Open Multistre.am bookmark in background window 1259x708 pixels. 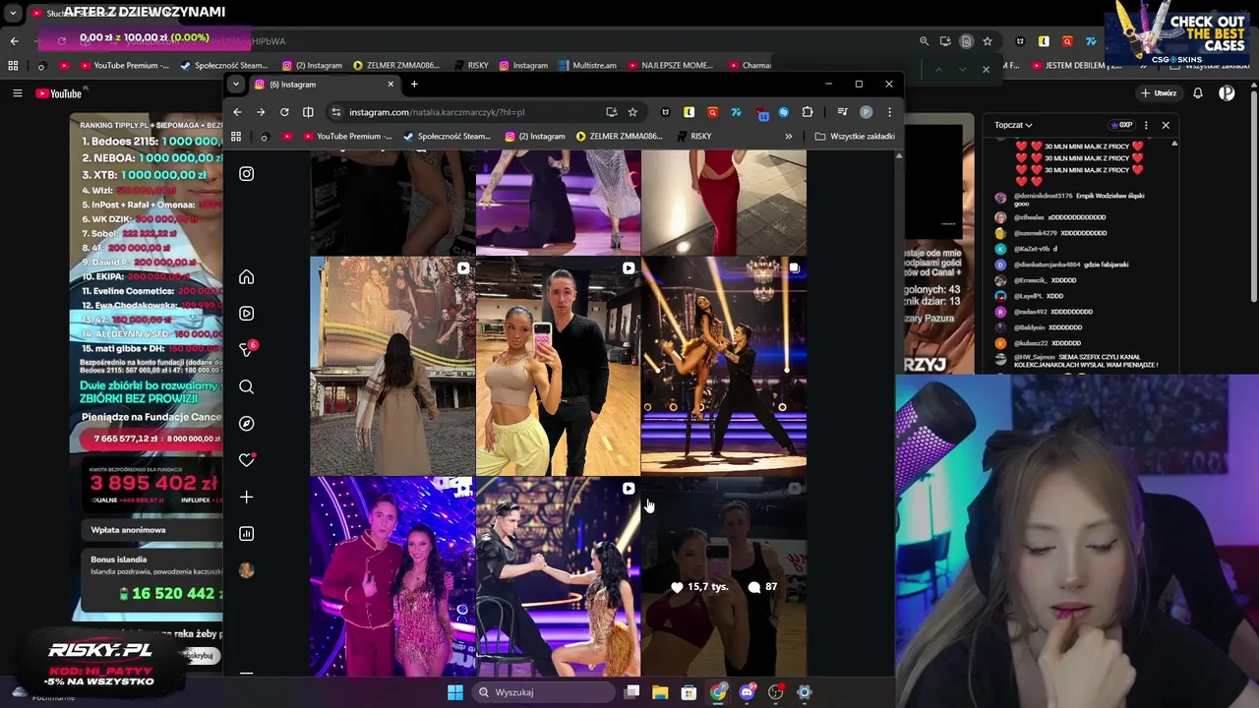point(587,66)
